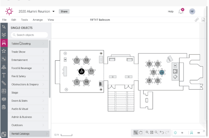Redo the last action
The image size is (209, 138).
click(167, 132)
